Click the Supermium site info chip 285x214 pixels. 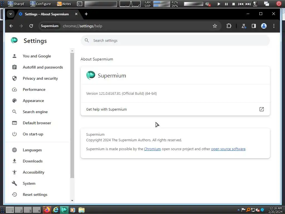[x=50, y=26]
